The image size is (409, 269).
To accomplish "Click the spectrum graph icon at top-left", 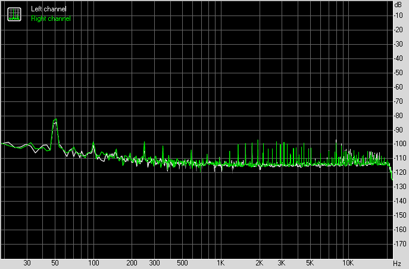I will pos(14,14).
